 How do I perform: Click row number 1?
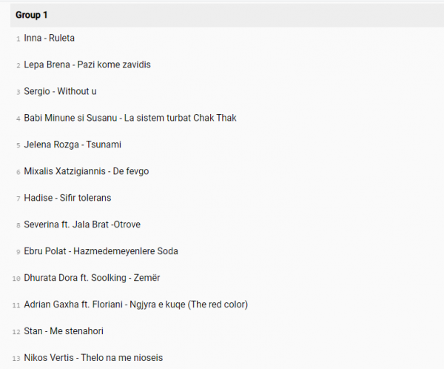coord(18,39)
